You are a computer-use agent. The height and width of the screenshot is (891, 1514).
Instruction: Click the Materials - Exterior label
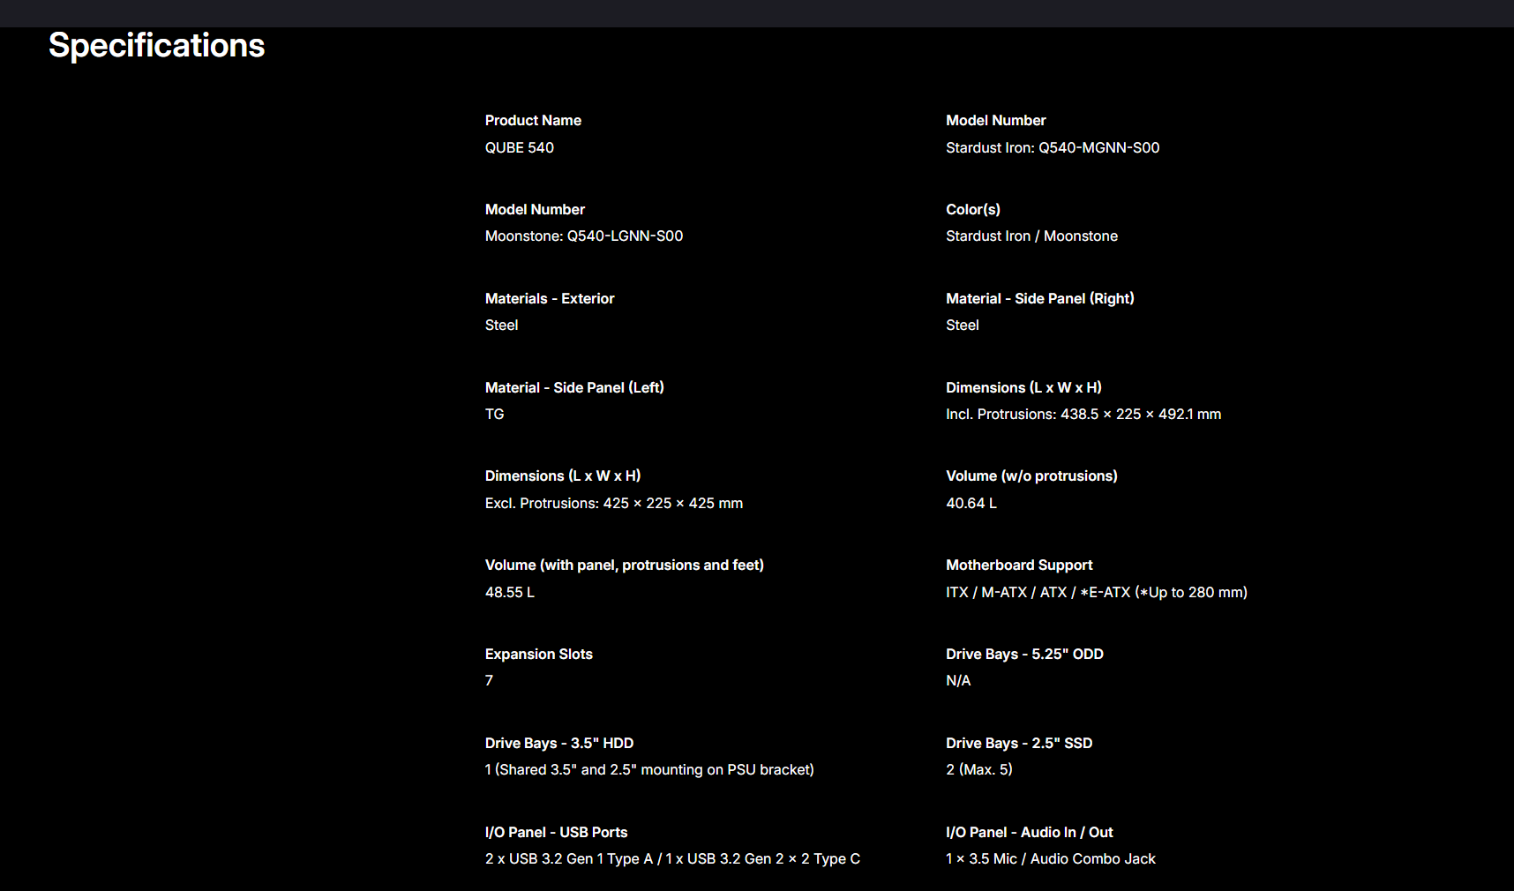click(x=550, y=298)
